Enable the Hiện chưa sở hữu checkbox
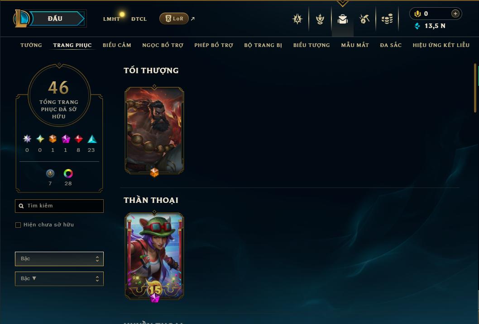This screenshot has width=479, height=324. 18,225
